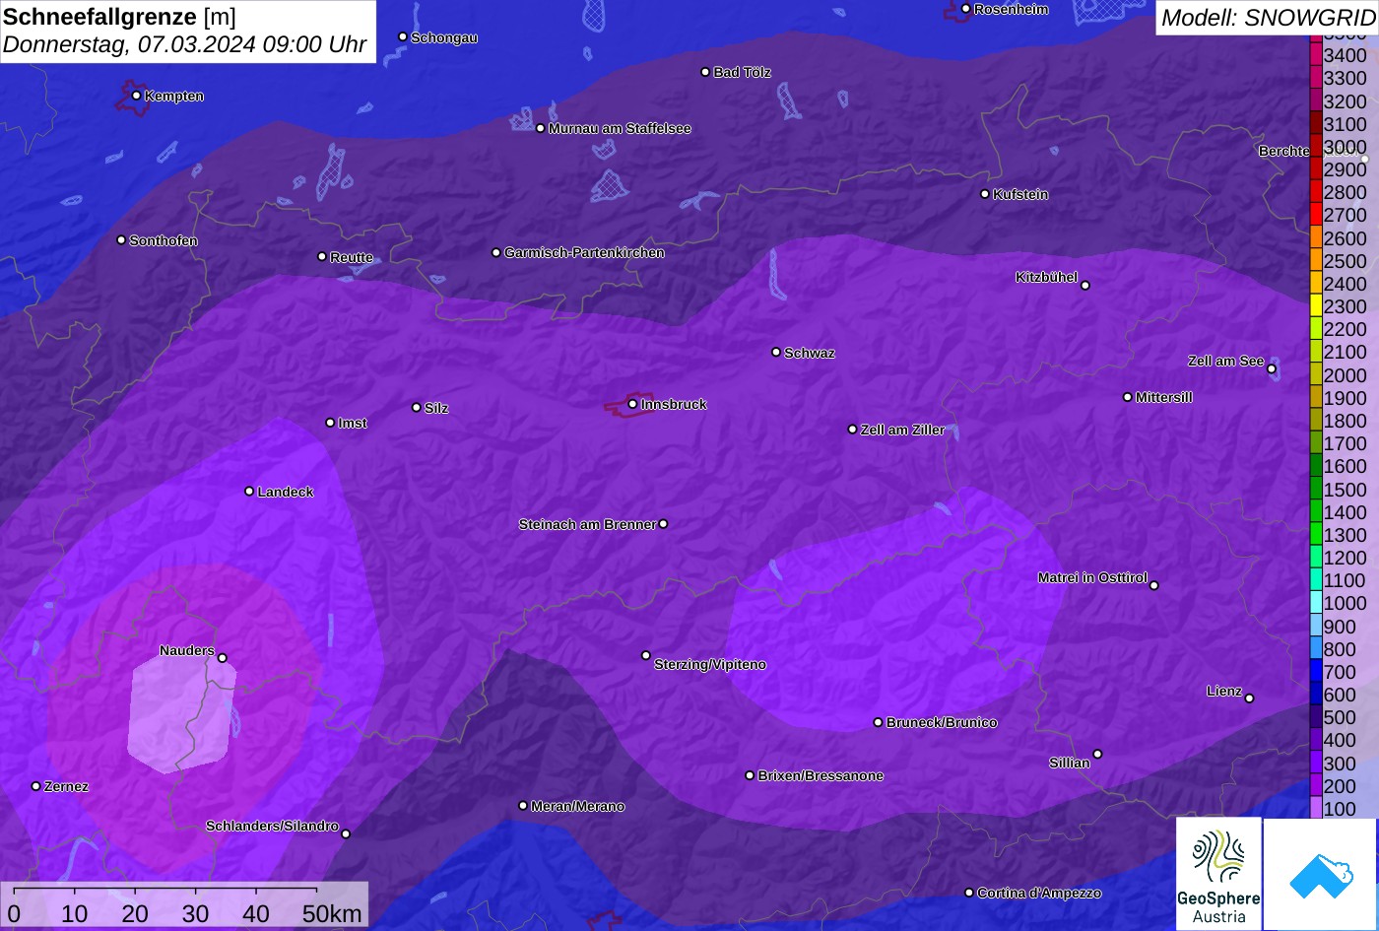Screen dimensions: 1379x931
Task: Select the Kufstein city marker dot
Action: tap(985, 194)
